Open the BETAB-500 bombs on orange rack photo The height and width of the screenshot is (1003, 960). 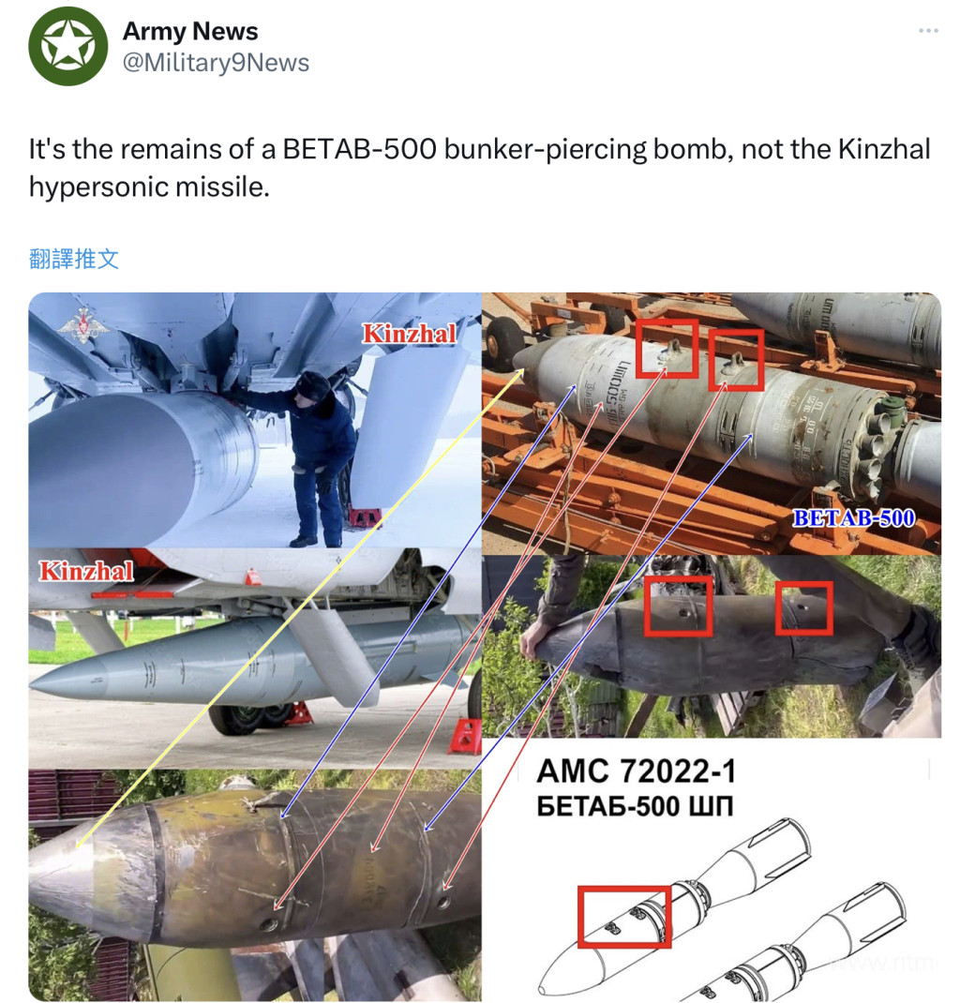pos(712,424)
